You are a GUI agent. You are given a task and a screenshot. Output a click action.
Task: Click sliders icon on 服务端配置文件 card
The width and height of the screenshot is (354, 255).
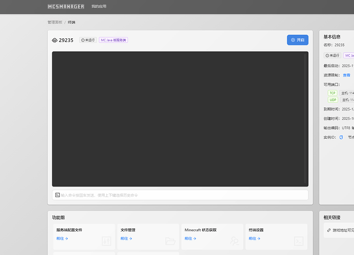coord(106,241)
